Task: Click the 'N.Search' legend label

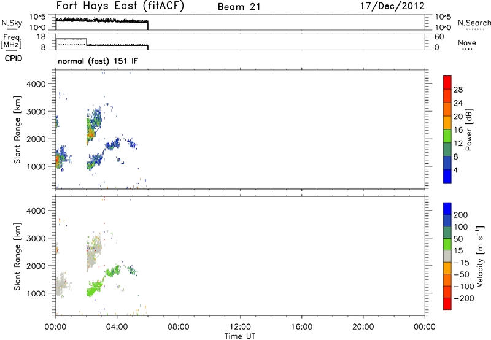Action: click(474, 23)
